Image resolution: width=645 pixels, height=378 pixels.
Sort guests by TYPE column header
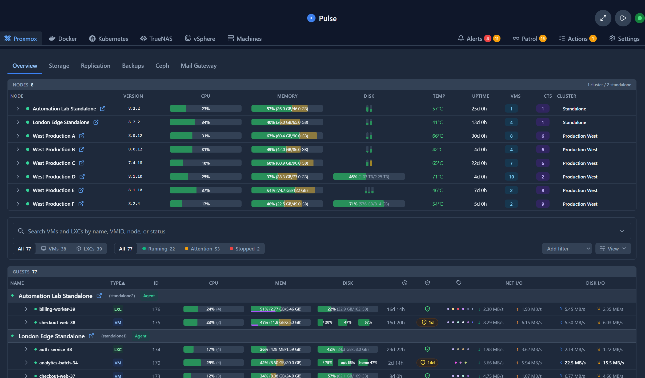118,283
